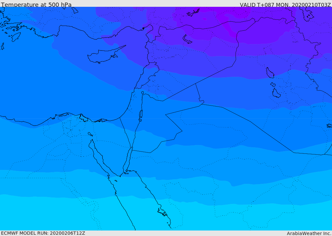Click the 'ECMWF MODEL RUN: 20200206T12Z' footer text
Screen dimensions: 332x236
pos(43,233)
